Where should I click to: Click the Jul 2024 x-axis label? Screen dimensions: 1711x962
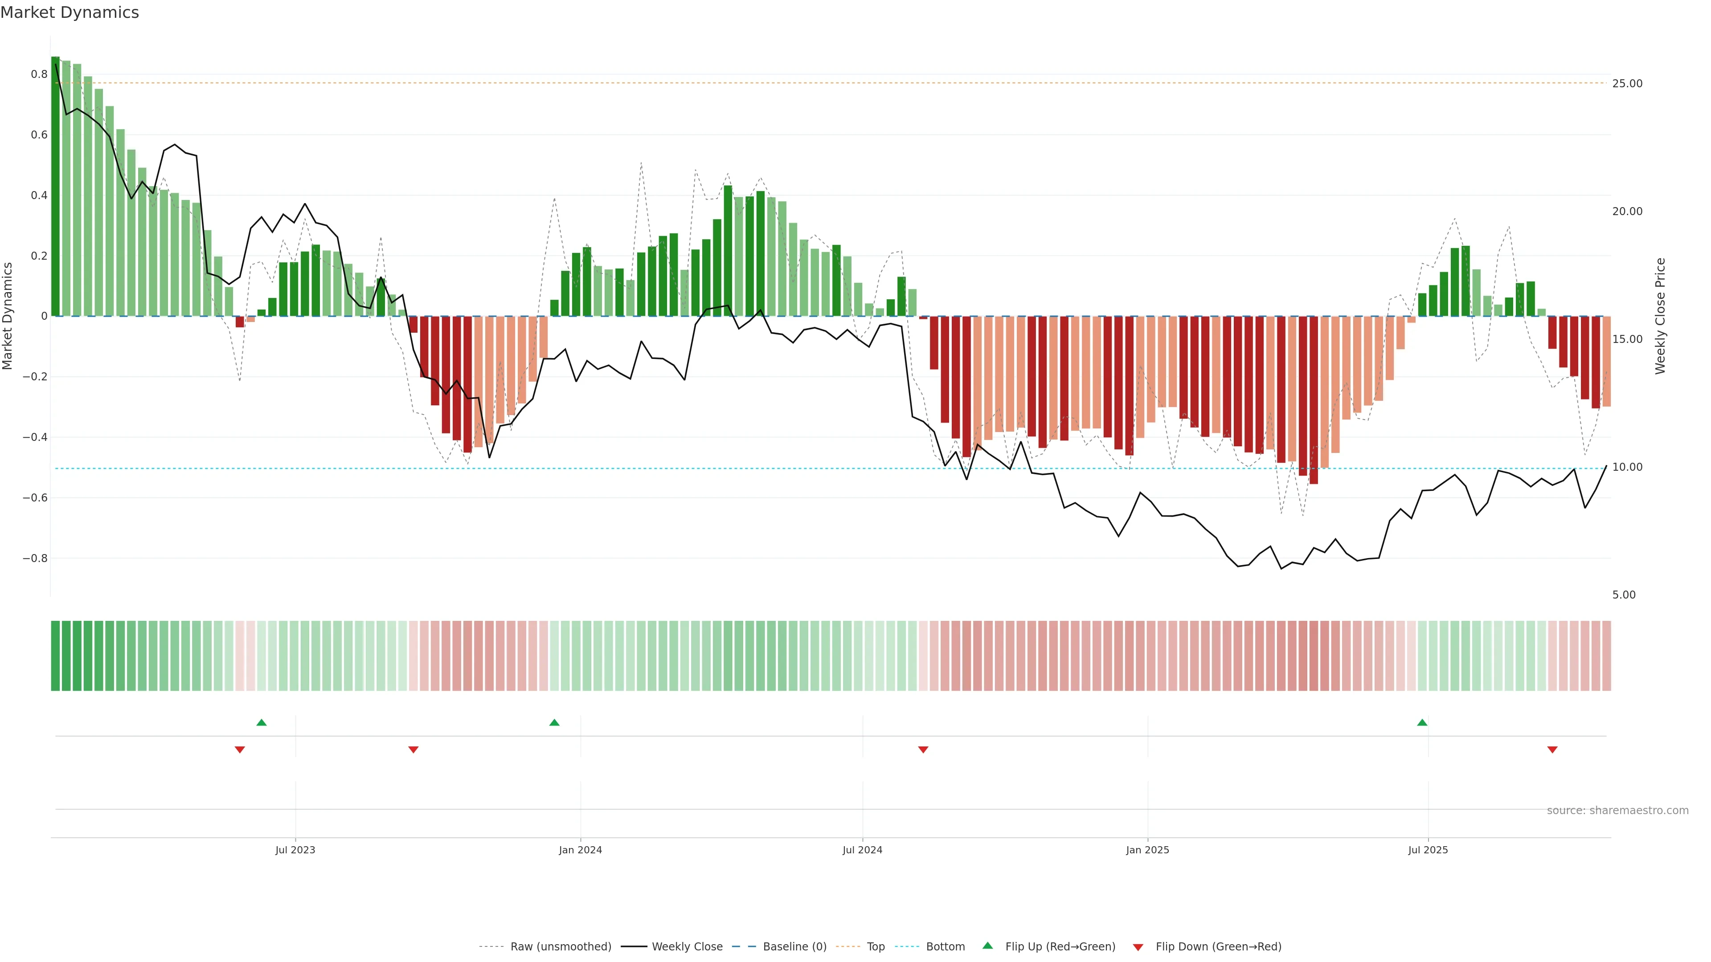click(x=862, y=850)
